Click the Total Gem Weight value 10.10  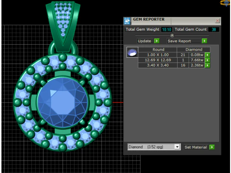pyautogui.click(x=167, y=29)
